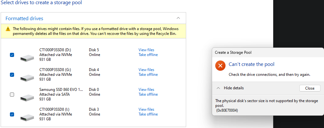Take Disk 5 offline

148,55
